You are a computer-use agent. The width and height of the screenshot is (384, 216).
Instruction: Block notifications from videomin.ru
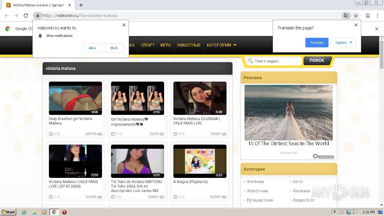[114, 48]
